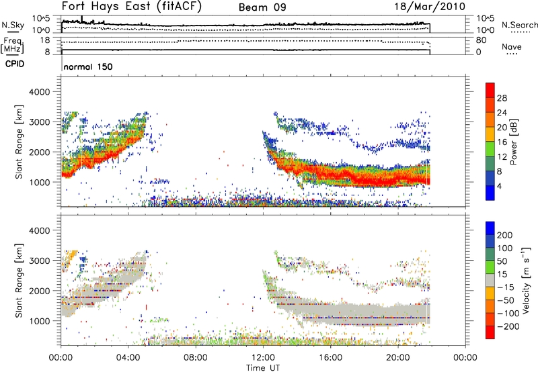This screenshot has height=372, width=538.
Task: Click the "−200" label on Velocity color bar
Action: pyautogui.click(x=508, y=326)
